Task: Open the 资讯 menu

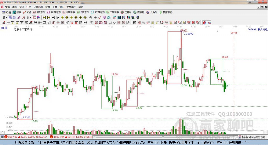Action: (x=21, y=7)
